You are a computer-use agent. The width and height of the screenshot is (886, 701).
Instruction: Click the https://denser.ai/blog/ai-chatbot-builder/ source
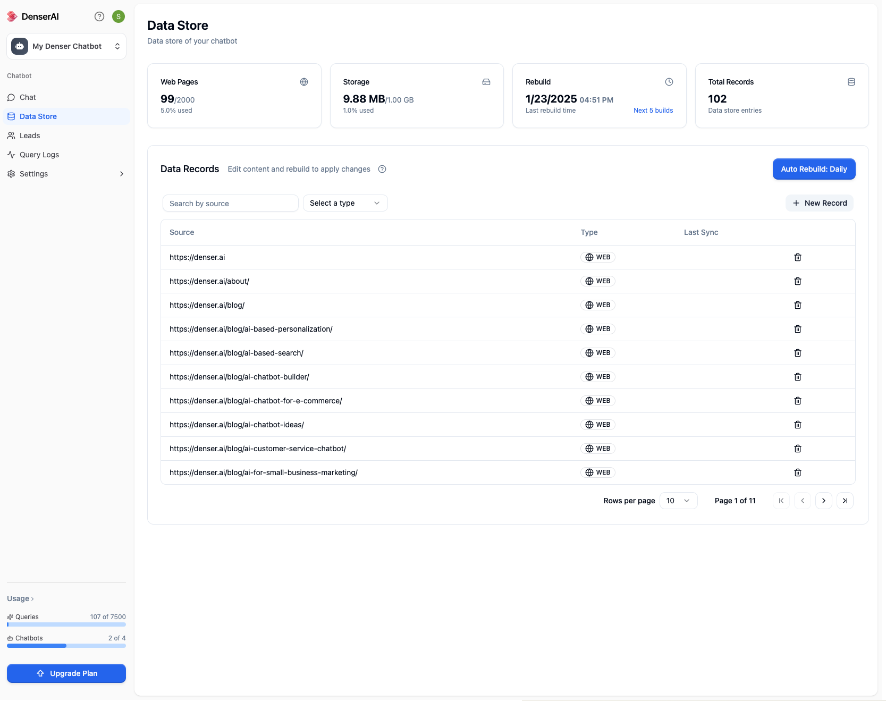pos(239,377)
